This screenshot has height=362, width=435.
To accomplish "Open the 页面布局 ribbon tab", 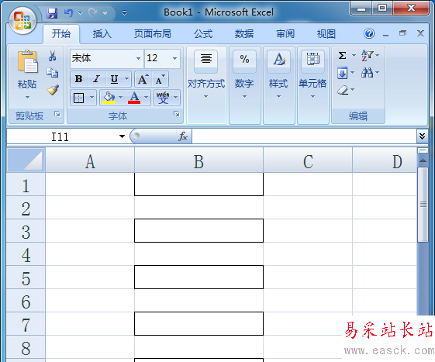I will pyautogui.click(x=153, y=34).
